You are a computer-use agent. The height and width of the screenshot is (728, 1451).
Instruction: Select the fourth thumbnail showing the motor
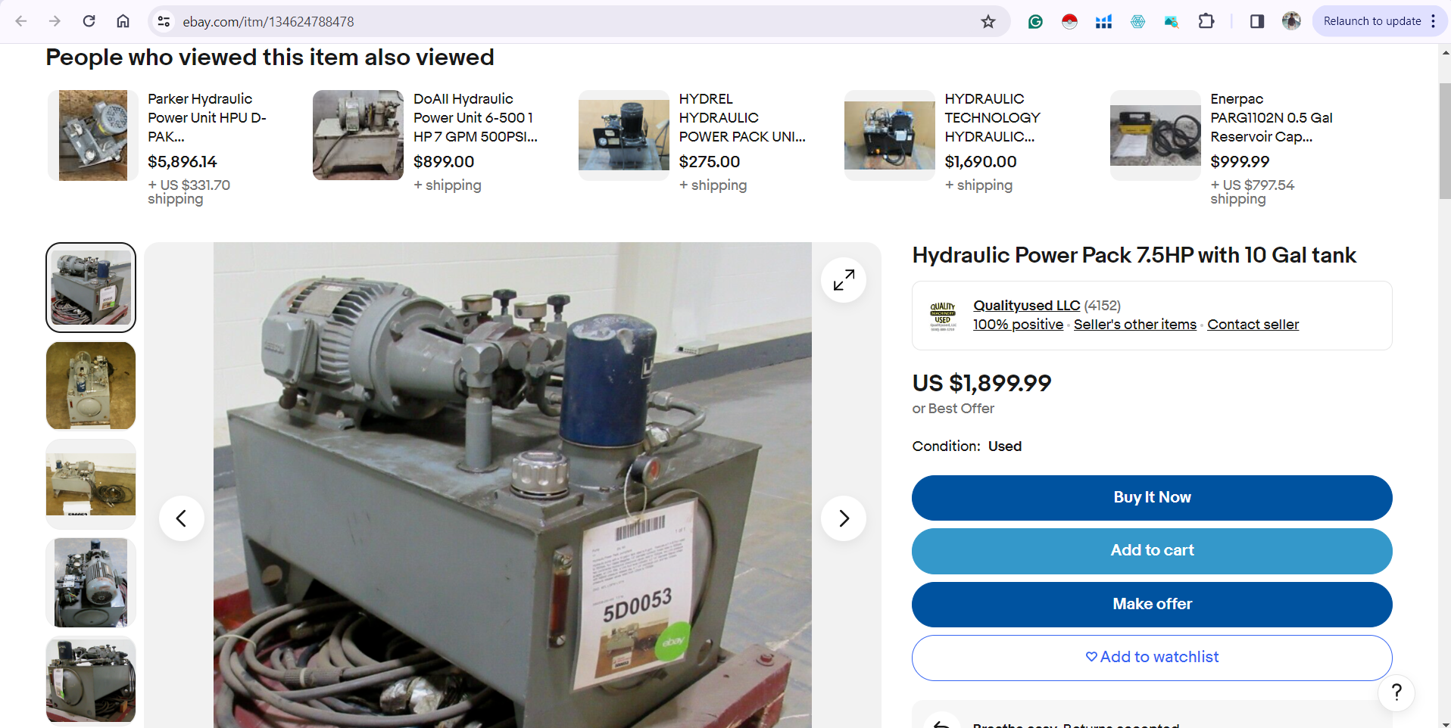(x=91, y=583)
